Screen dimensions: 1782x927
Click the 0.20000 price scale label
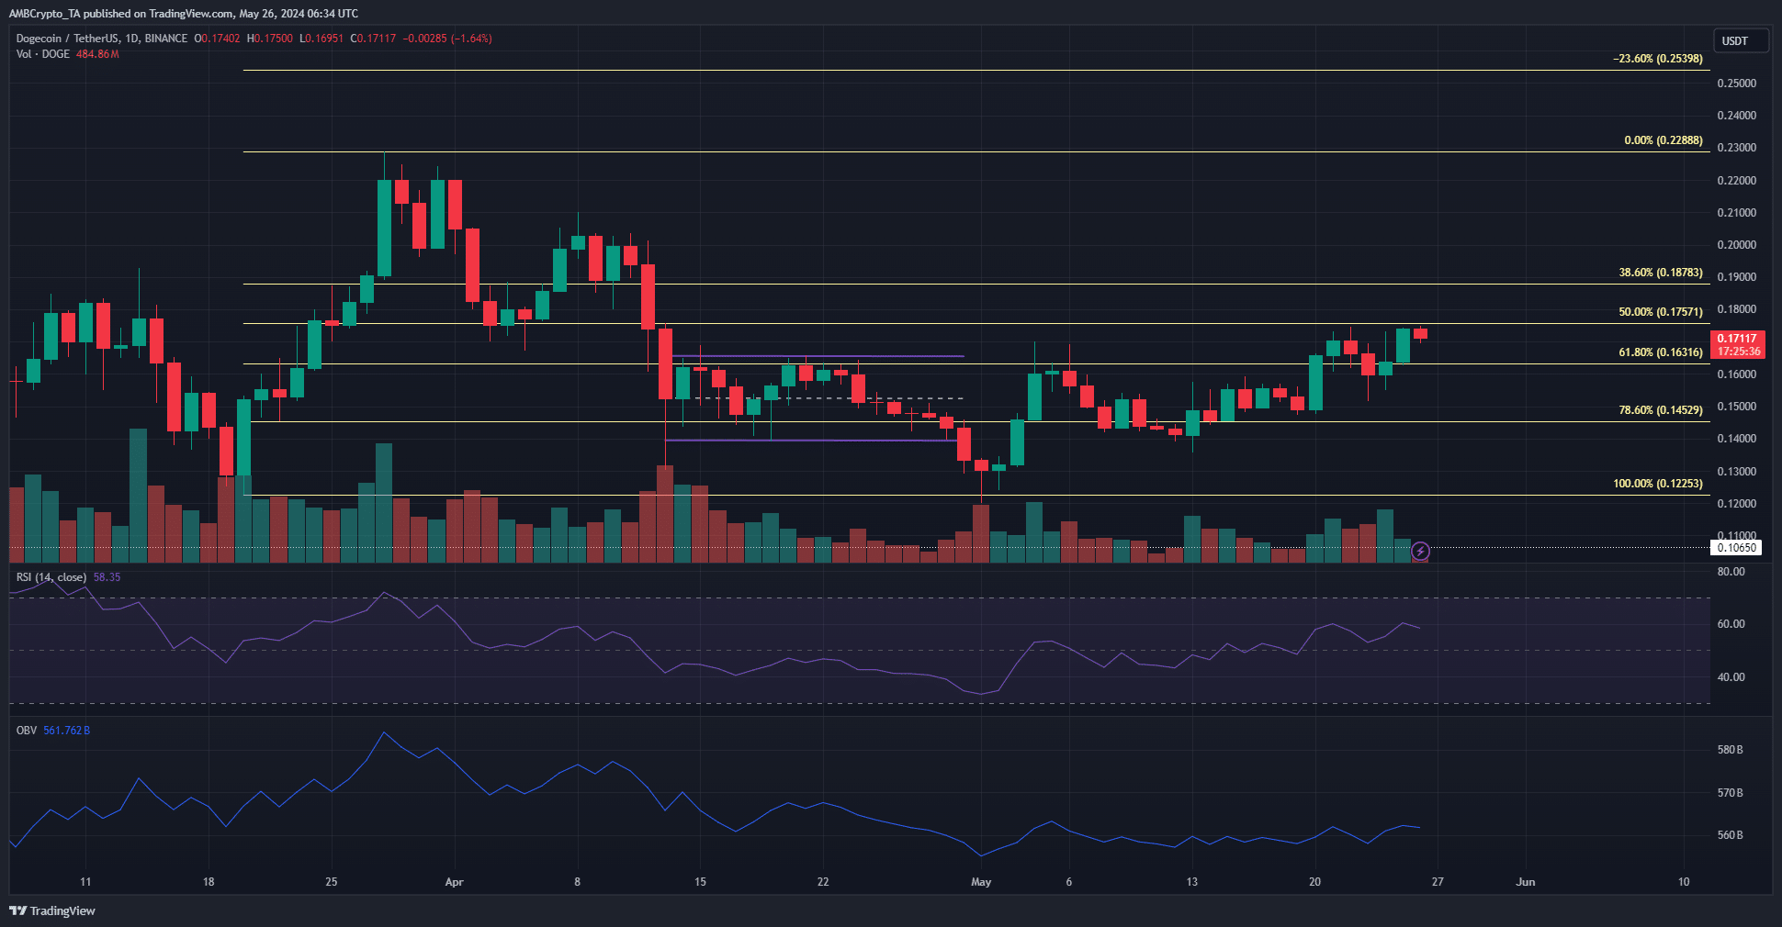(1737, 245)
